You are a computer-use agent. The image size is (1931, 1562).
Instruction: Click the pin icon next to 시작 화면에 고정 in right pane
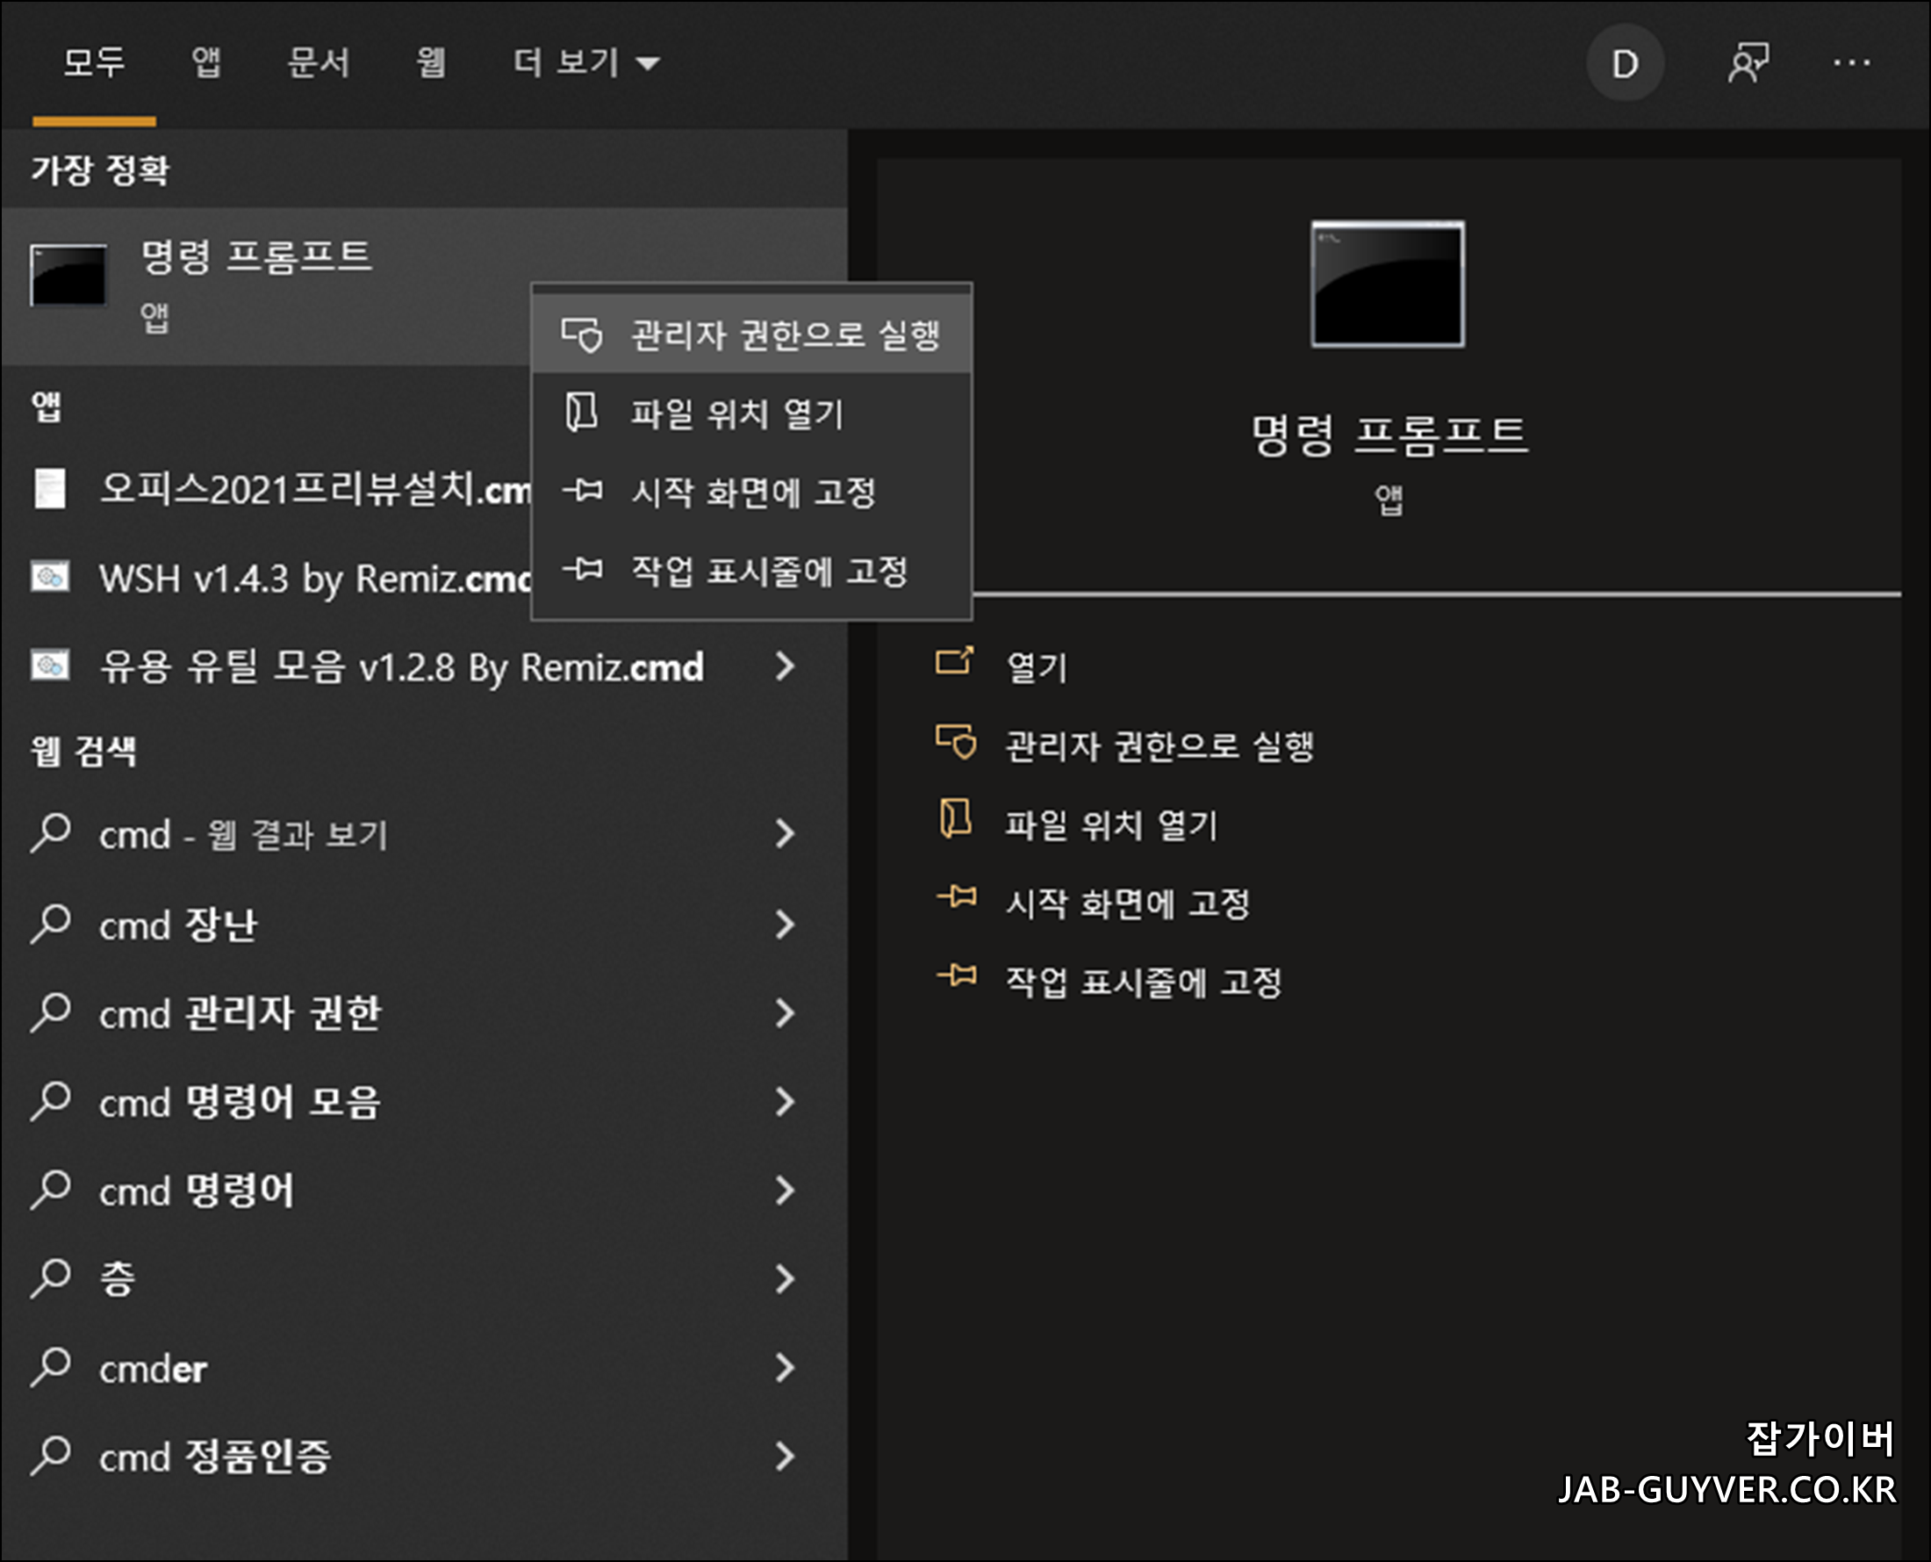point(956,898)
